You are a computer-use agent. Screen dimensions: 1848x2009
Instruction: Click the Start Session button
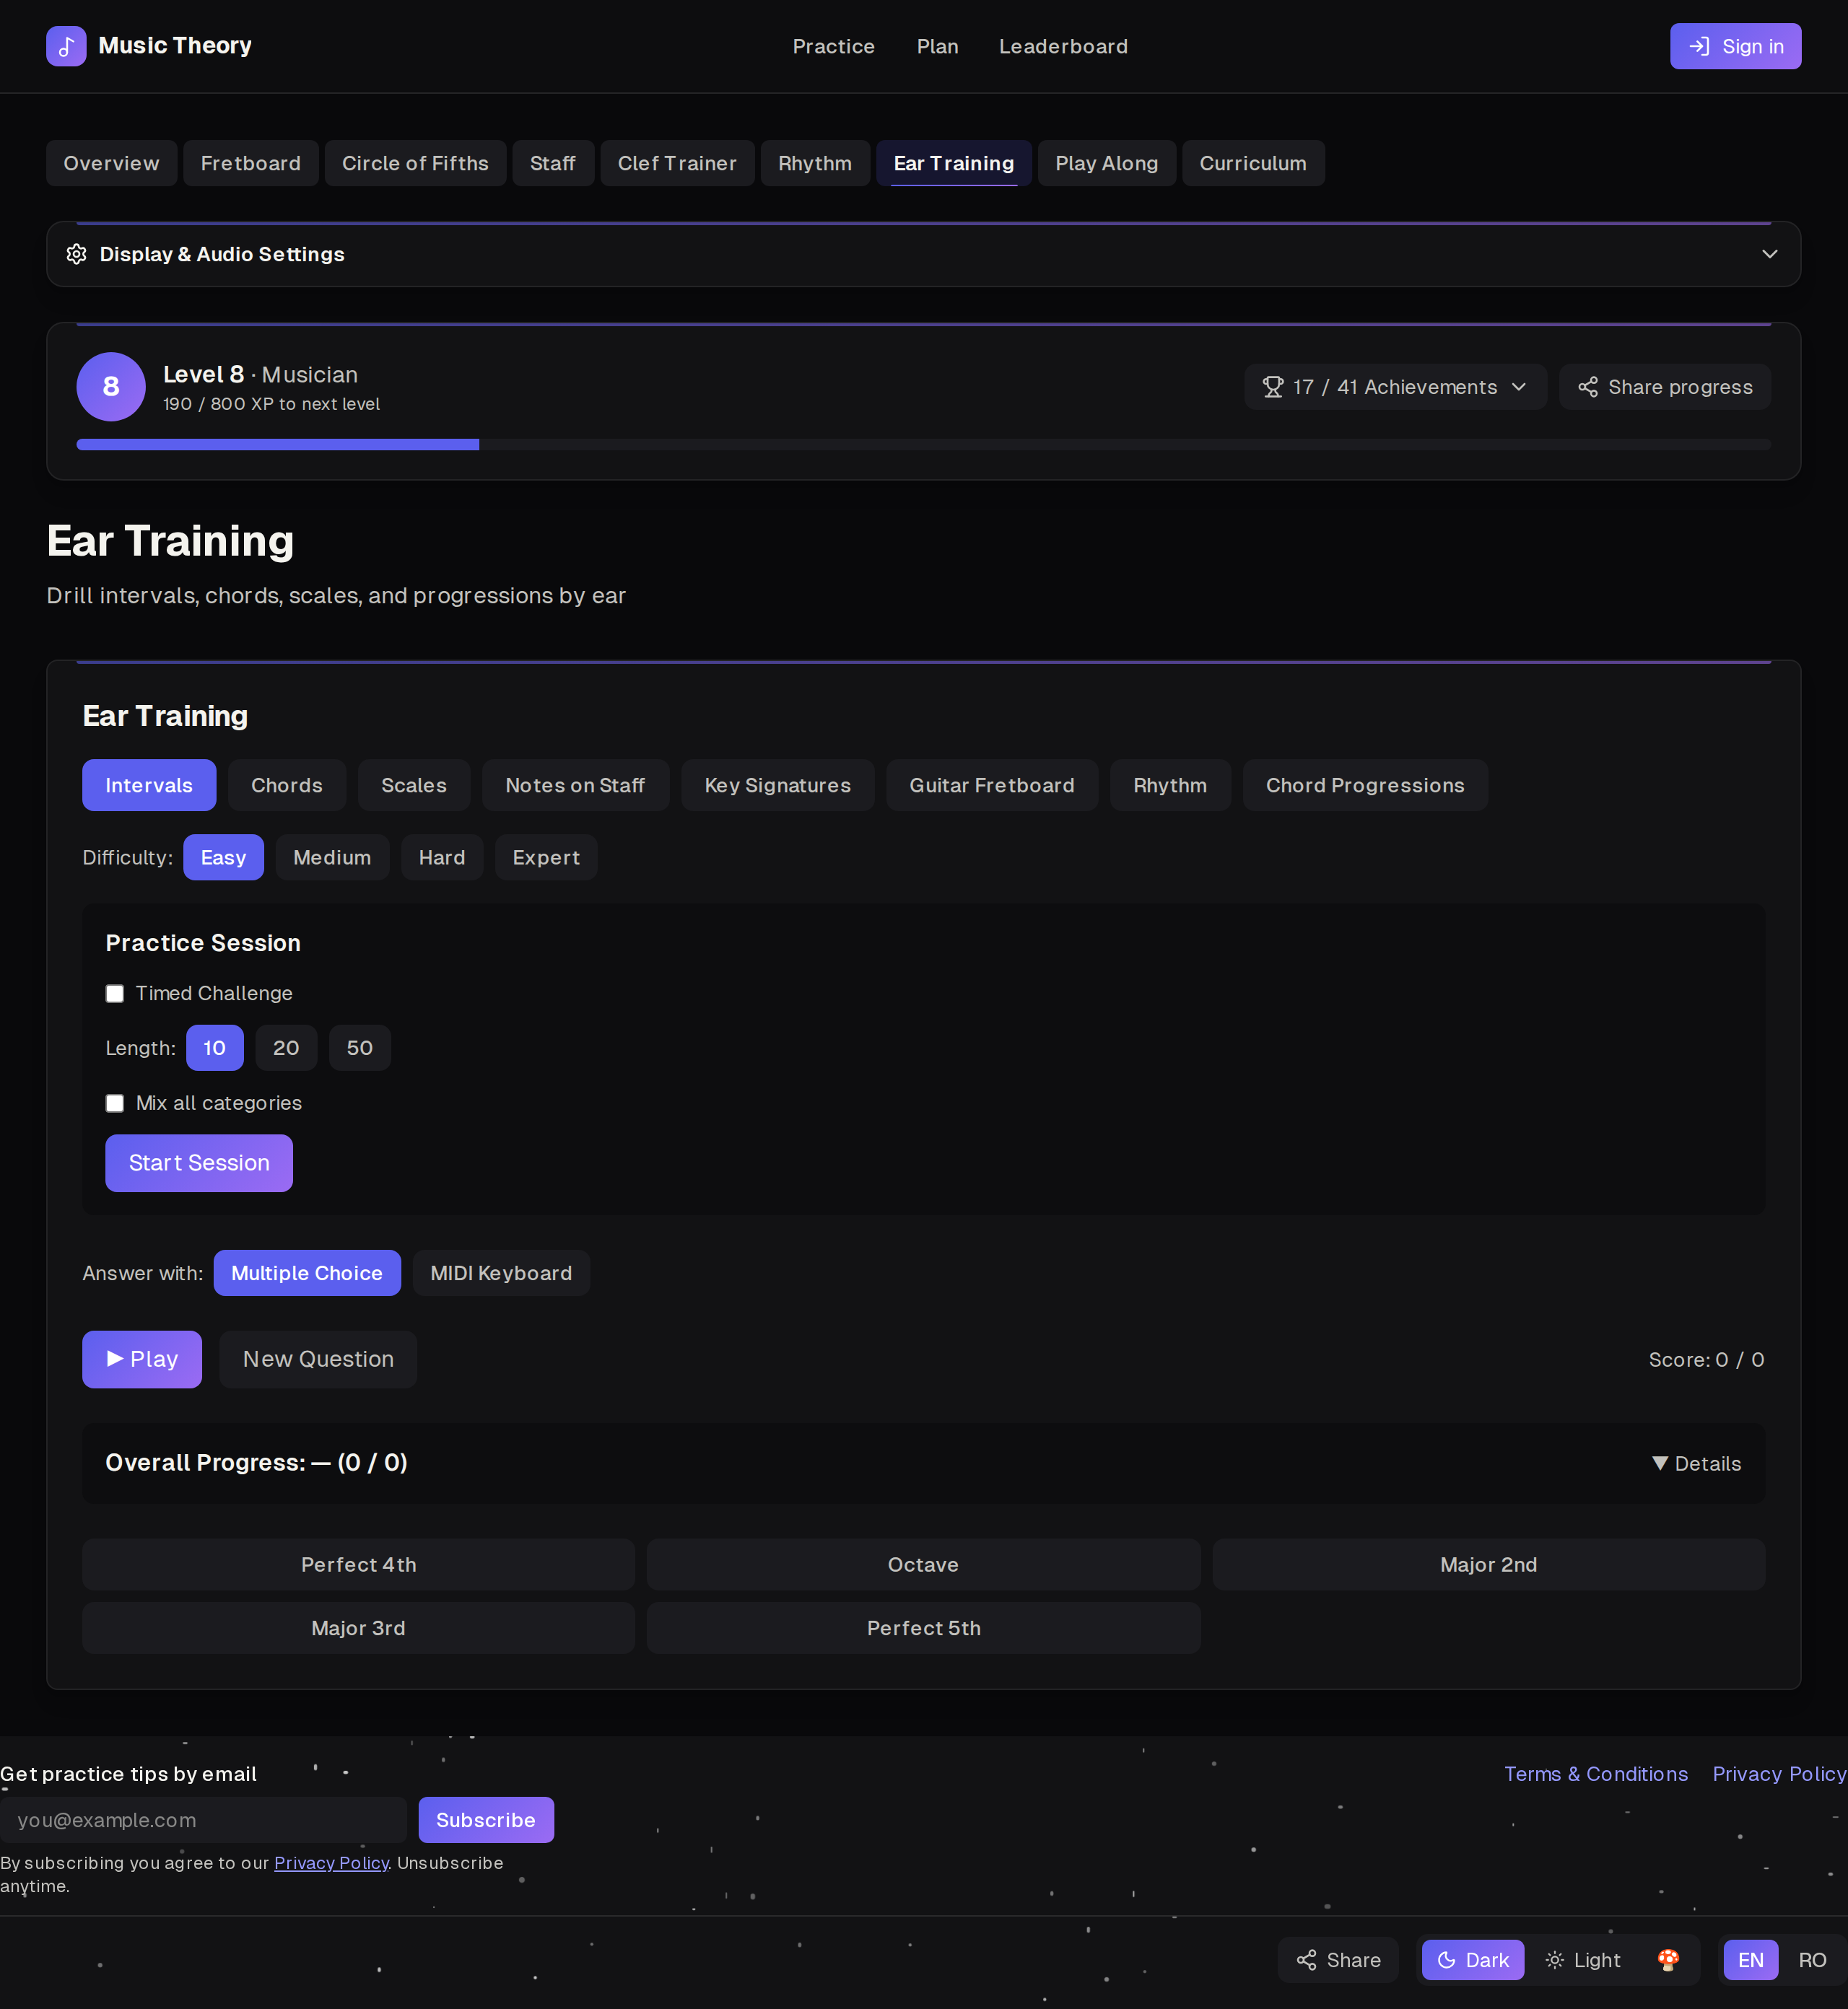pos(199,1163)
